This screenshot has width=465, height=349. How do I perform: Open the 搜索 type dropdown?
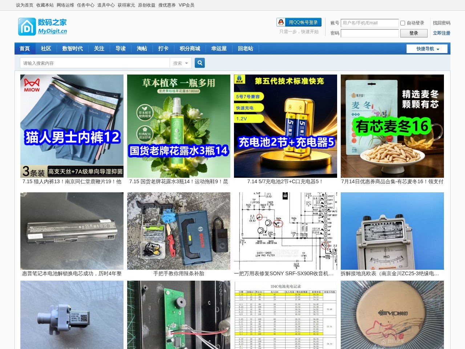181,63
